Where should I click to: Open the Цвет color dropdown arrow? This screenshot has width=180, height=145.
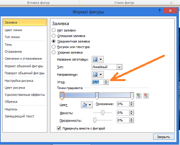pyautogui.click(x=90, y=105)
